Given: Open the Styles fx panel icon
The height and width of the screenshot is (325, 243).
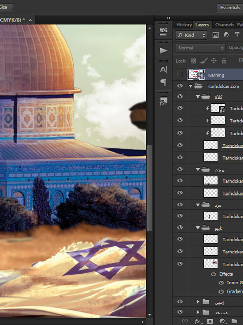Looking at the screenshot, I should pos(164,102).
